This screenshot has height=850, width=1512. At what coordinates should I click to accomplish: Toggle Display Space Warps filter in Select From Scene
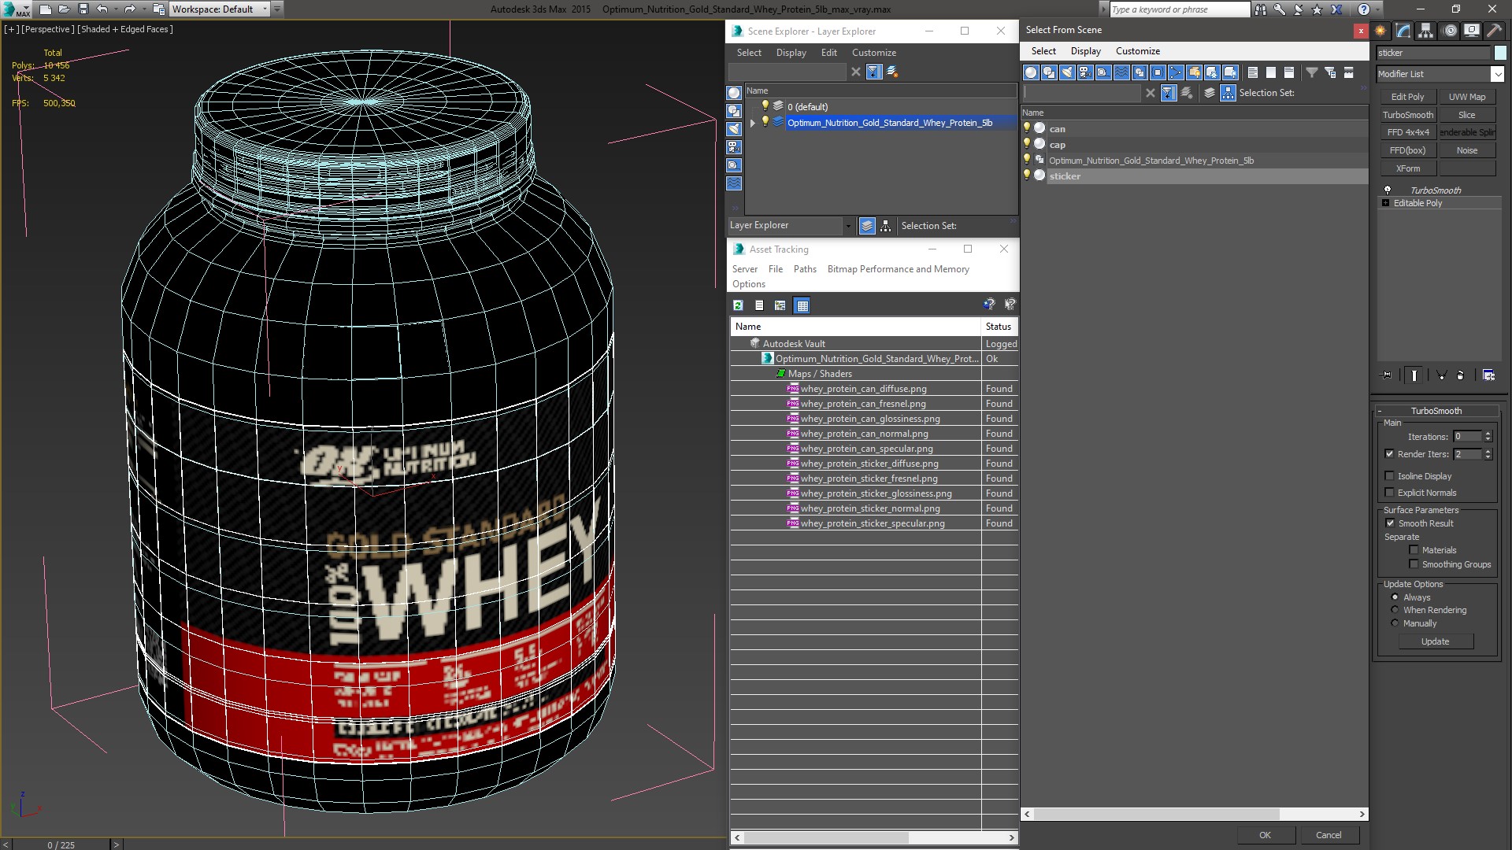(1121, 72)
